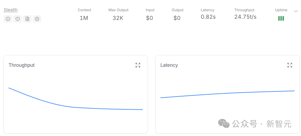
Task: Maximize the Latency chart with its fullscreen icon
Action: click(x=290, y=65)
